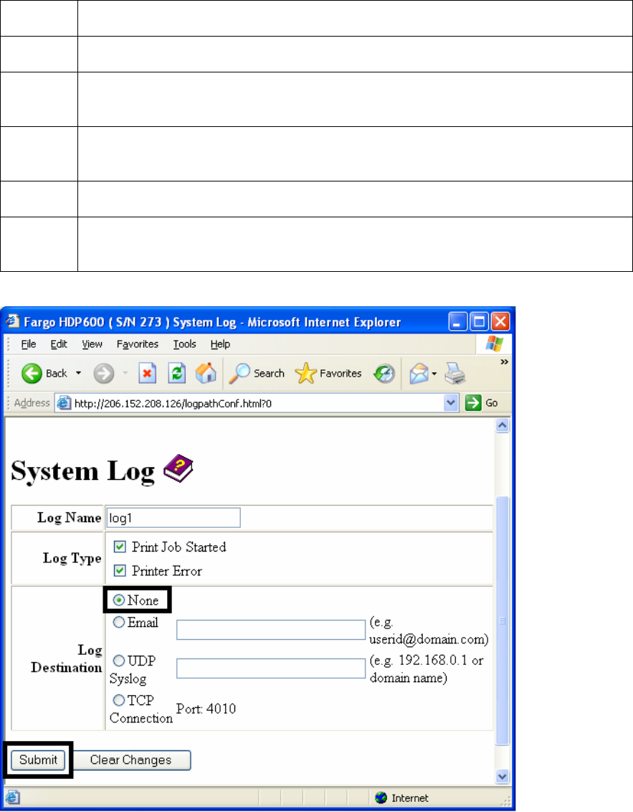Click the 'Log Type' label
The width and height of the screenshot is (633, 812).
click(x=72, y=558)
